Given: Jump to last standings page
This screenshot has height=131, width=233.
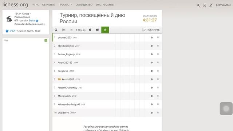Looking at the screenshot, I should coord(98,30).
